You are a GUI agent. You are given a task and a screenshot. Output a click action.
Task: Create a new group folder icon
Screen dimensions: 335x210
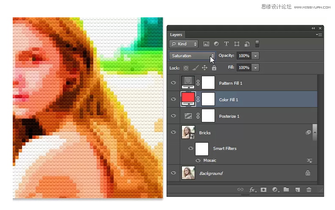click(286, 189)
